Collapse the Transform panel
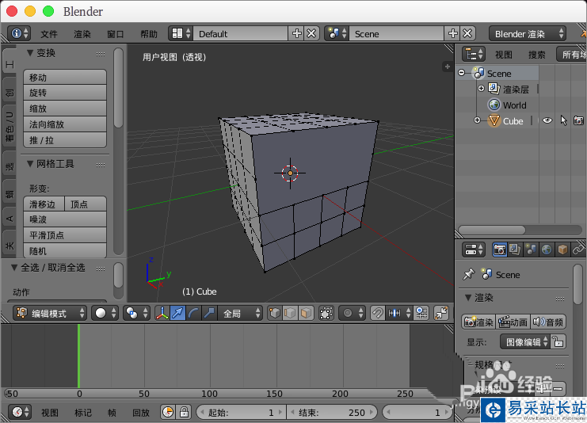Image resolution: width=587 pixels, height=423 pixels. pyautogui.click(x=30, y=53)
